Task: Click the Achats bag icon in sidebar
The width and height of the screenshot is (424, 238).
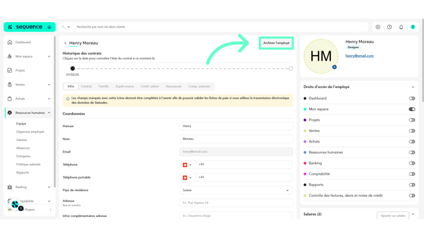Action: pyautogui.click(x=9, y=99)
